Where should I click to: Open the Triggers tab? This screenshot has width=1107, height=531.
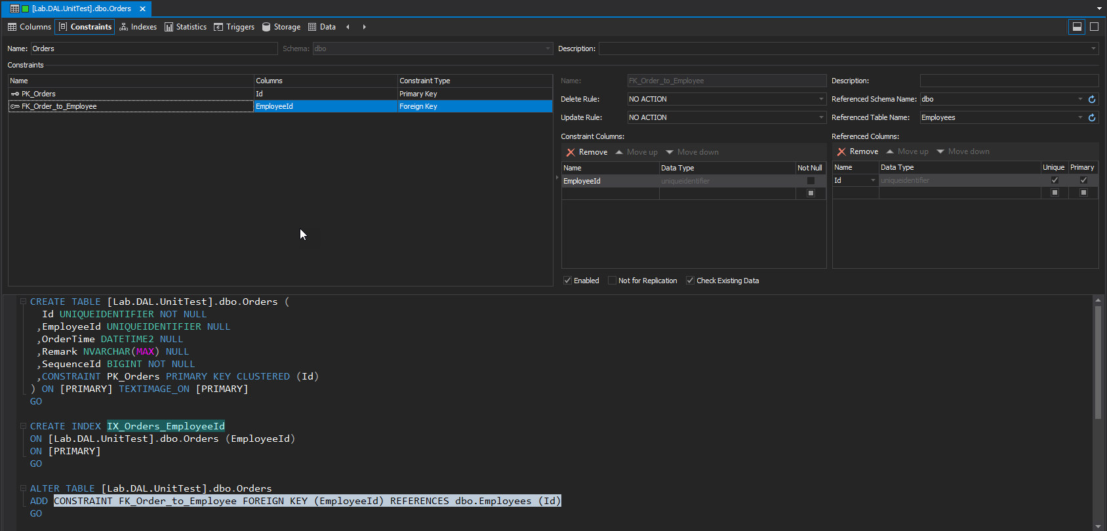click(234, 27)
